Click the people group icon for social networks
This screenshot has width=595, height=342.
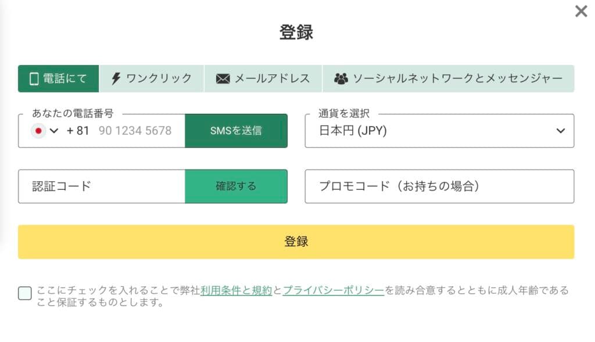(x=340, y=78)
